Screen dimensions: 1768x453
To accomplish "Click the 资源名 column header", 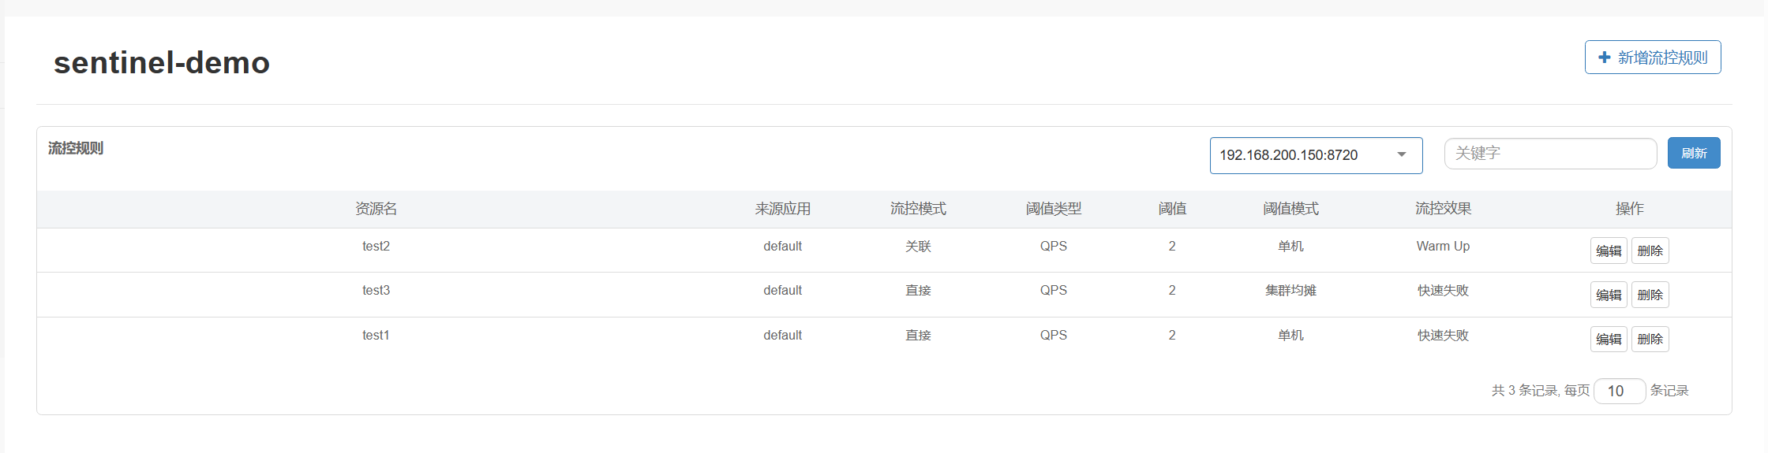I will pos(376,209).
